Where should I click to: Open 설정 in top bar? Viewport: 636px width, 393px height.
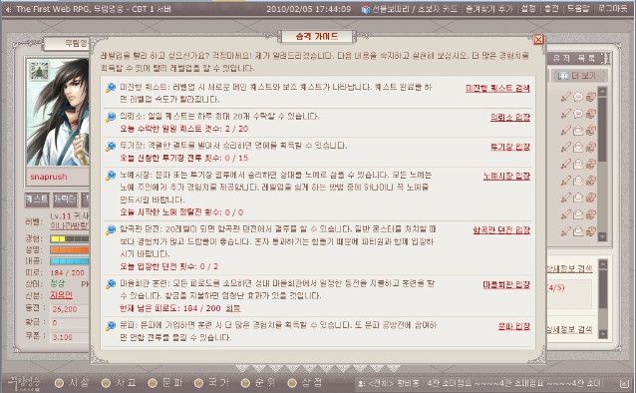pos(528,9)
